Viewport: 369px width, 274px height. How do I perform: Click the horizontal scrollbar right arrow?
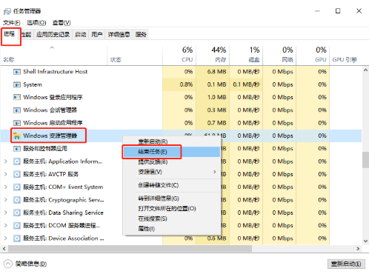[358, 249]
